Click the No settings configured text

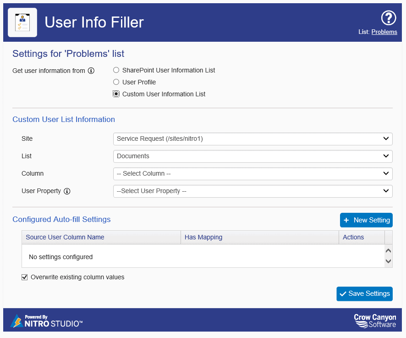(61, 257)
